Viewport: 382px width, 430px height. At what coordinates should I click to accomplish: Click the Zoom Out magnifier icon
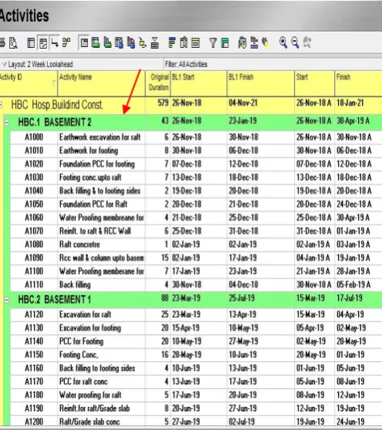pos(295,42)
